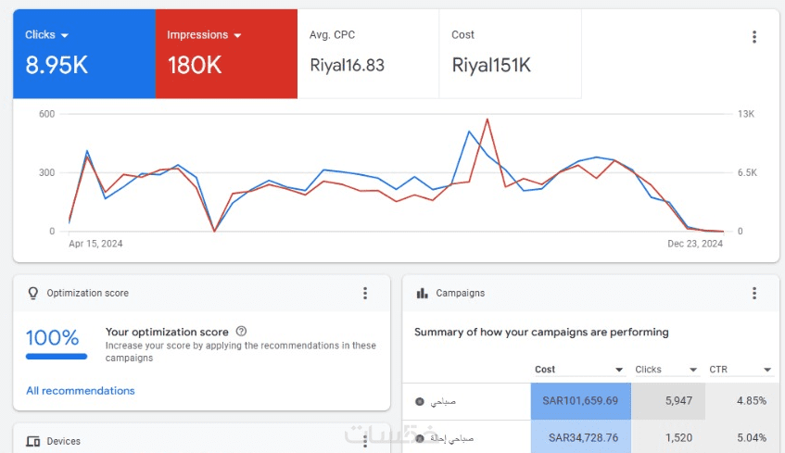Expand the dropdown on the blue Clicks metric card
This screenshot has width=785, height=453.
tap(64, 35)
